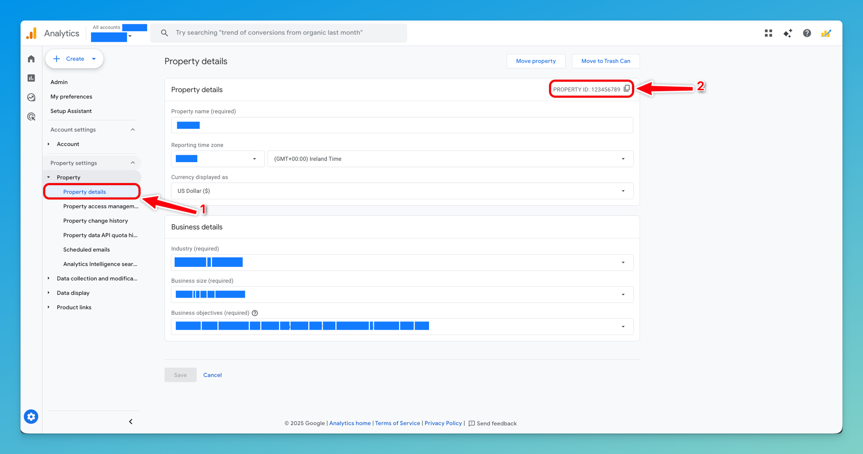Viewport: 863px width, 454px height.
Task: Open Analytics help via question mark icon
Action: coord(807,33)
